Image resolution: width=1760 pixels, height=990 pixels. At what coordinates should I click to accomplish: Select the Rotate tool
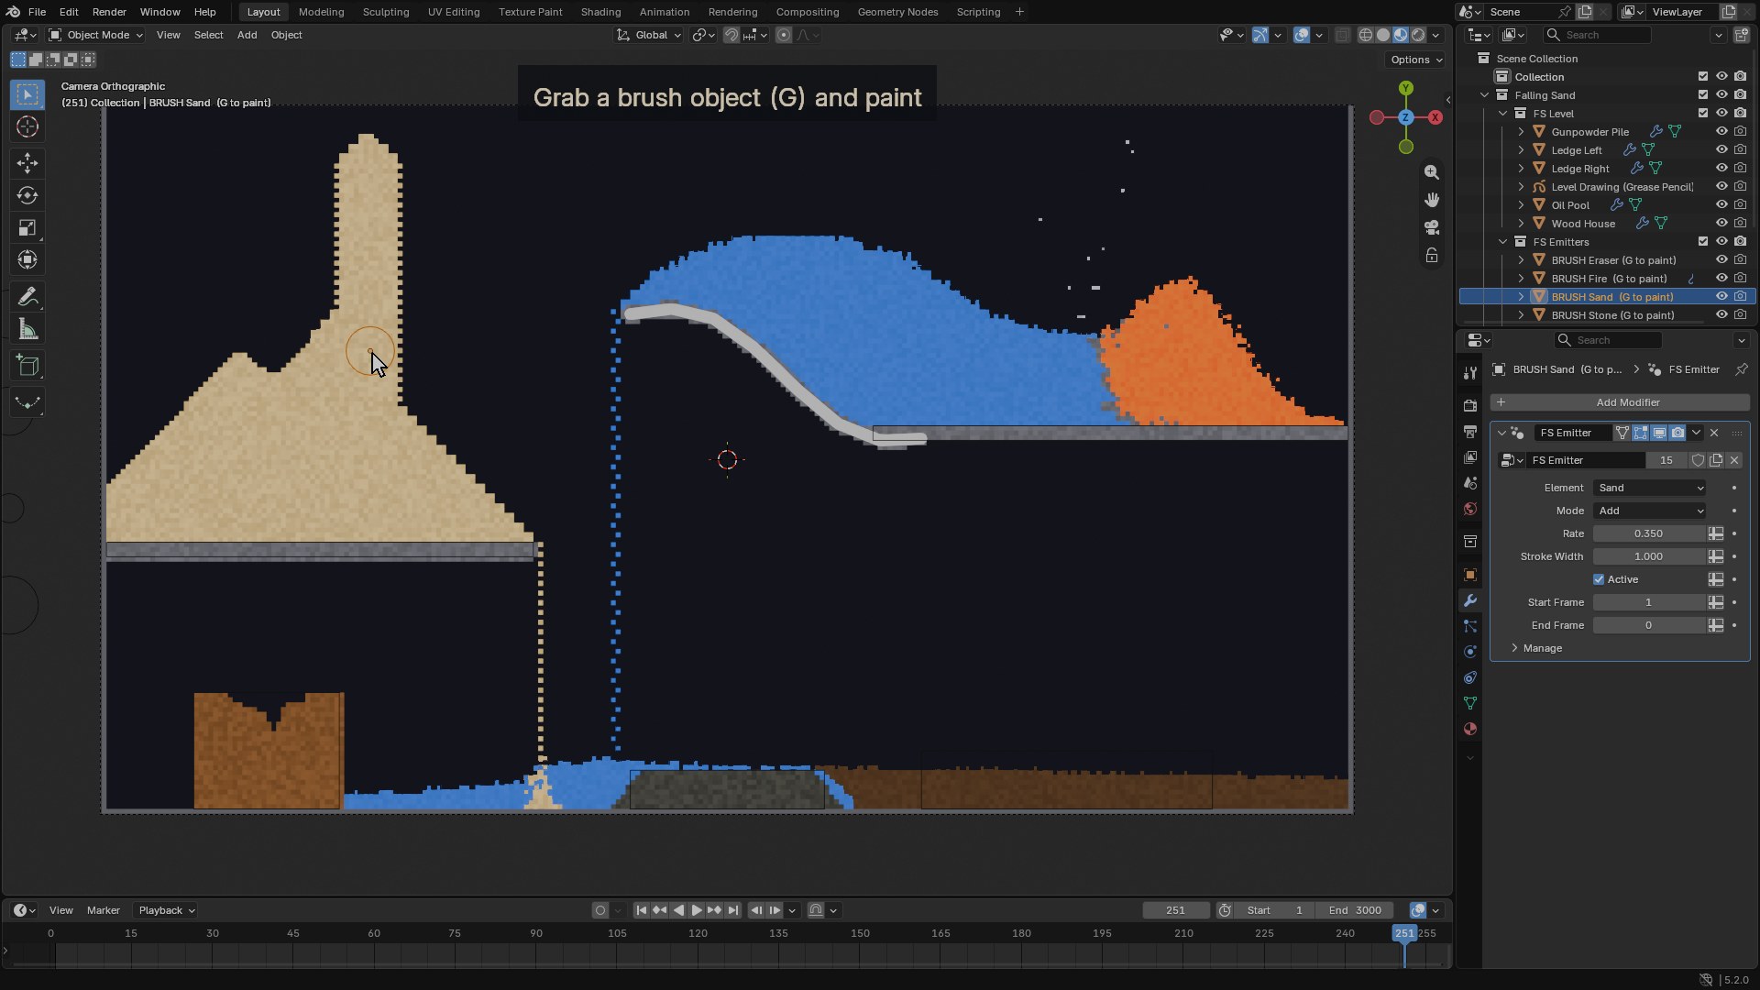point(27,195)
